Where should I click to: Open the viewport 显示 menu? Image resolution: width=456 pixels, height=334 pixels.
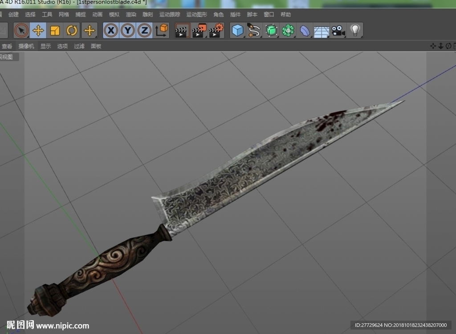[x=46, y=46]
